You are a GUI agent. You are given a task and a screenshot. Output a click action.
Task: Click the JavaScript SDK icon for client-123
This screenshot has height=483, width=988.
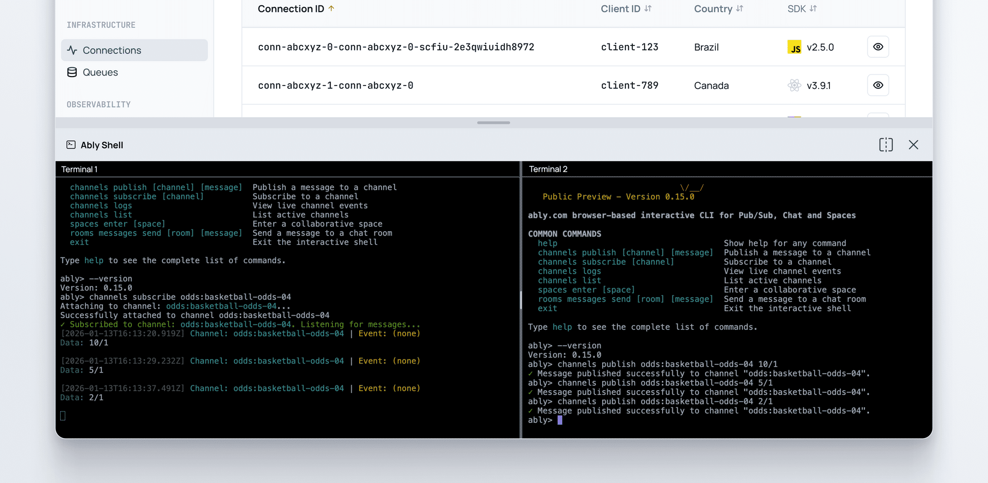point(794,47)
